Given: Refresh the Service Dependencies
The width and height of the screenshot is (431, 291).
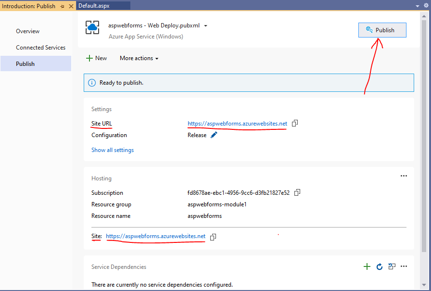Looking at the screenshot, I should 380,266.
